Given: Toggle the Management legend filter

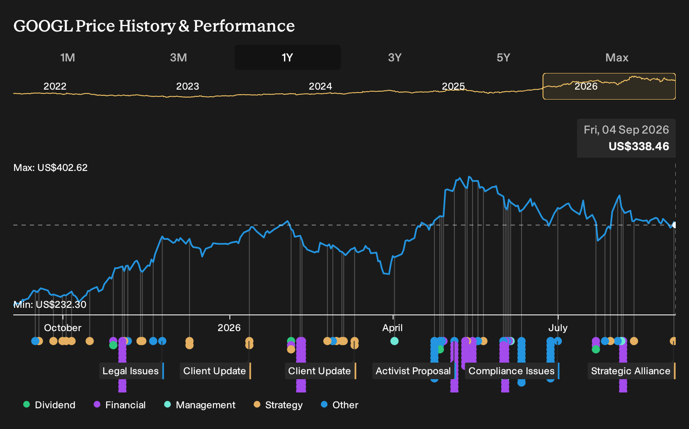Looking at the screenshot, I should pos(200,405).
